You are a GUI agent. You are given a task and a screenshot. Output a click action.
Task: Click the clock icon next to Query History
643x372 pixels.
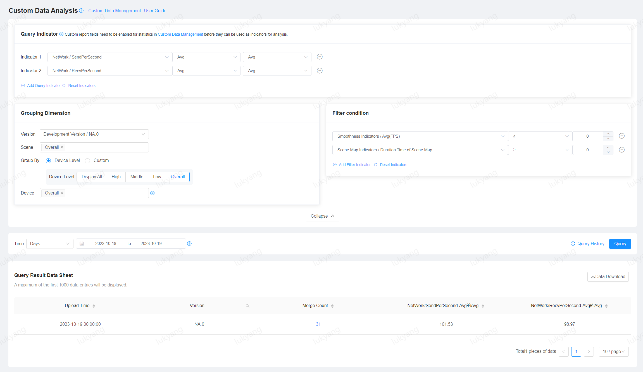click(x=572, y=244)
